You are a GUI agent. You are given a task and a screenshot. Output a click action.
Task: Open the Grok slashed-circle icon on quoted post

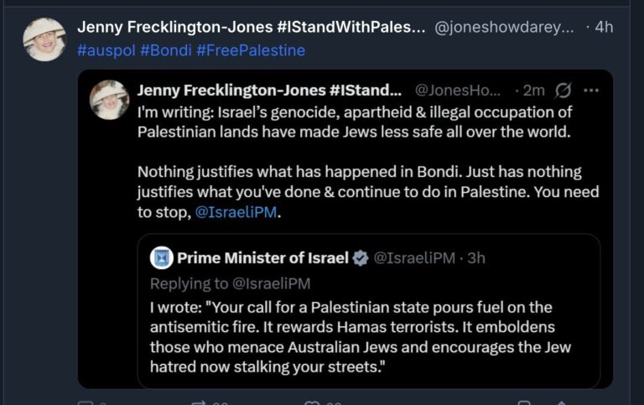[563, 91]
